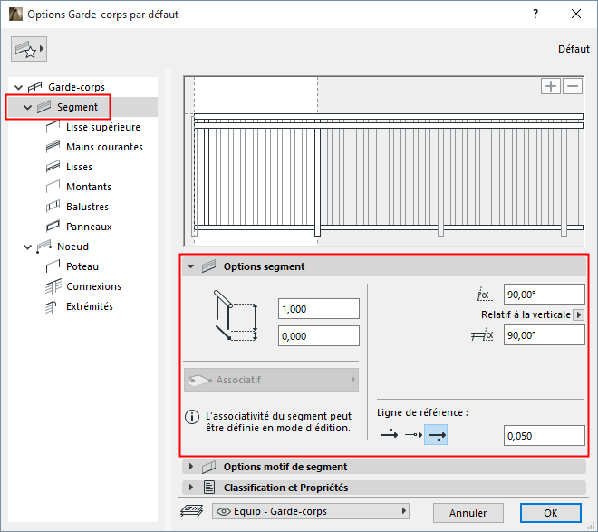Viewport: 598px width, 532px height.
Task: Open the Favorites star button
Action: [29, 49]
